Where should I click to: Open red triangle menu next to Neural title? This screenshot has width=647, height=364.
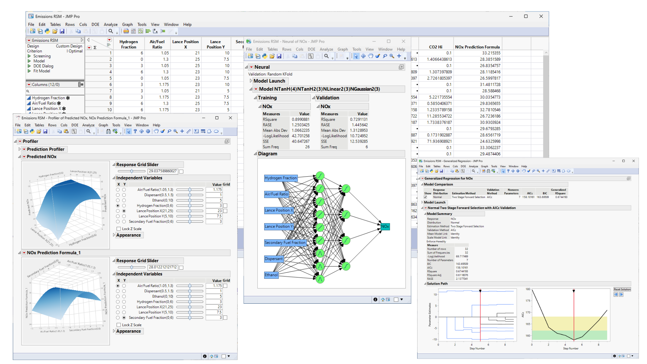point(251,67)
